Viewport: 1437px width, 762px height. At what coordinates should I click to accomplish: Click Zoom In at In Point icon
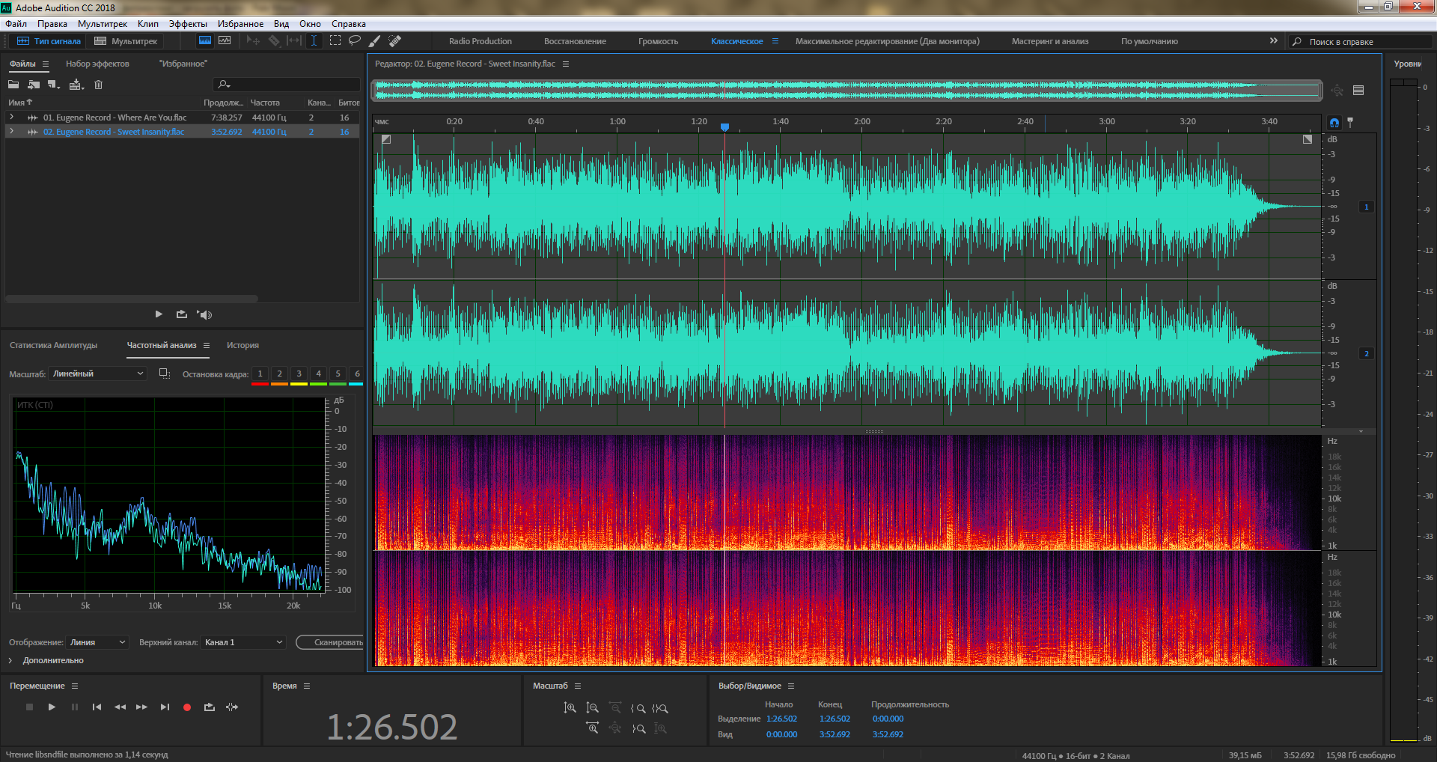pyautogui.click(x=638, y=708)
